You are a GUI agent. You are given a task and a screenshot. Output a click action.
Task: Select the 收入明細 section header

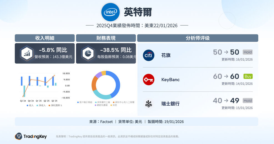(45, 38)
